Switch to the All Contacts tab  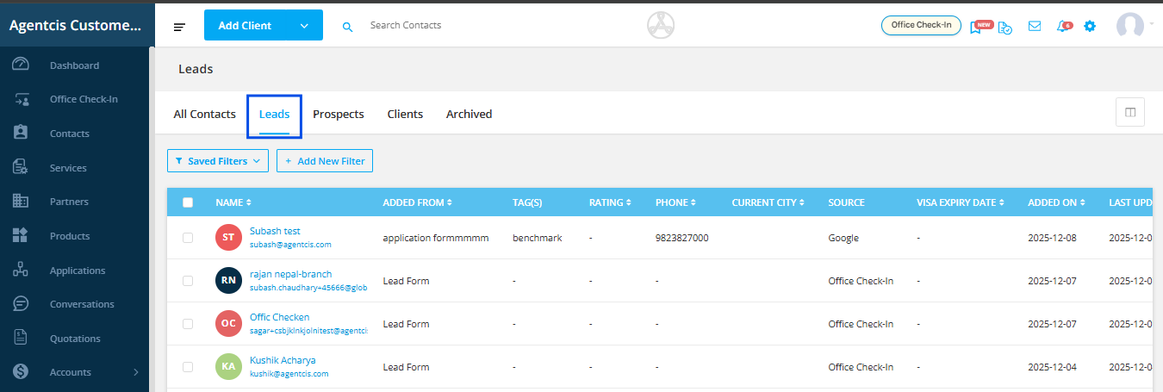point(204,114)
